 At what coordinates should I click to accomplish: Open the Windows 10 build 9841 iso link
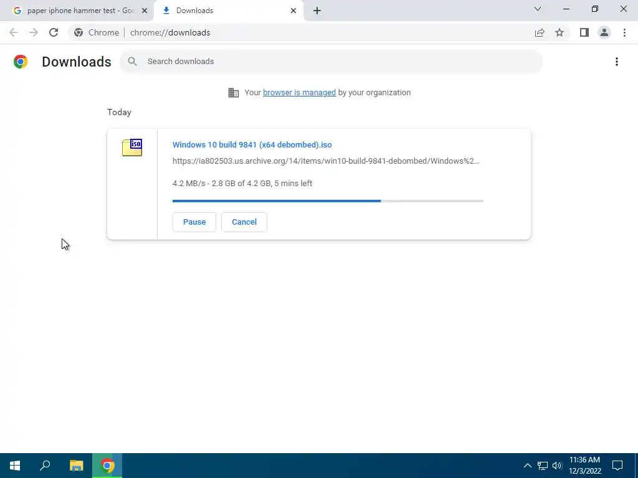coord(252,144)
